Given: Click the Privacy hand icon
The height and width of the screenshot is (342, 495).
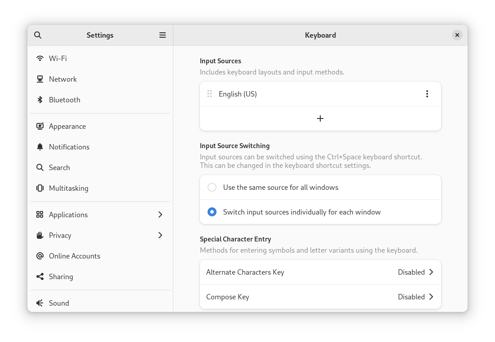Looking at the screenshot, I should pyautogui.click(x=40, y=235).
